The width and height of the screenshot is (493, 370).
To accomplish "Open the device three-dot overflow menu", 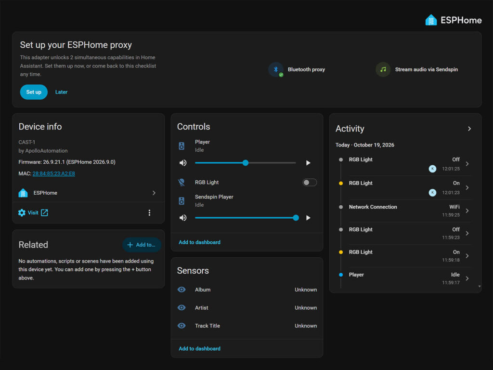I will click(x=149, y=212).
